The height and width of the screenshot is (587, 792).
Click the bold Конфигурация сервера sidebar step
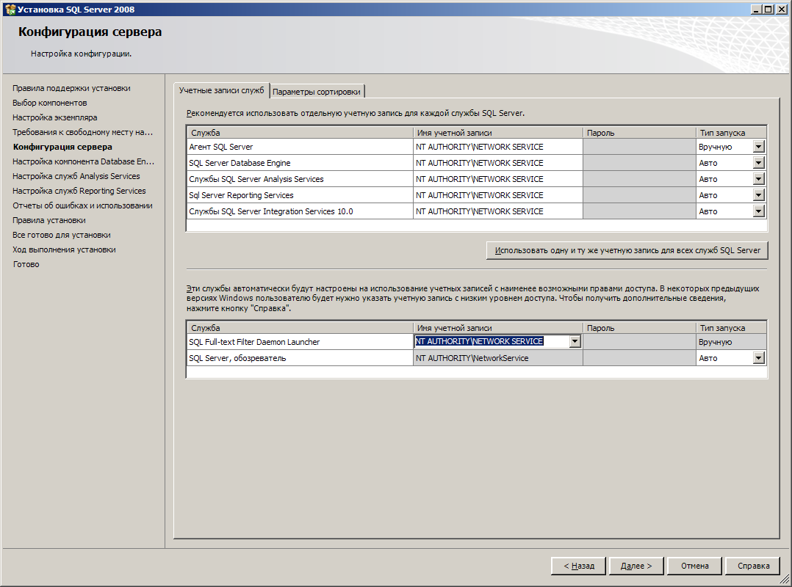(62, 147)
